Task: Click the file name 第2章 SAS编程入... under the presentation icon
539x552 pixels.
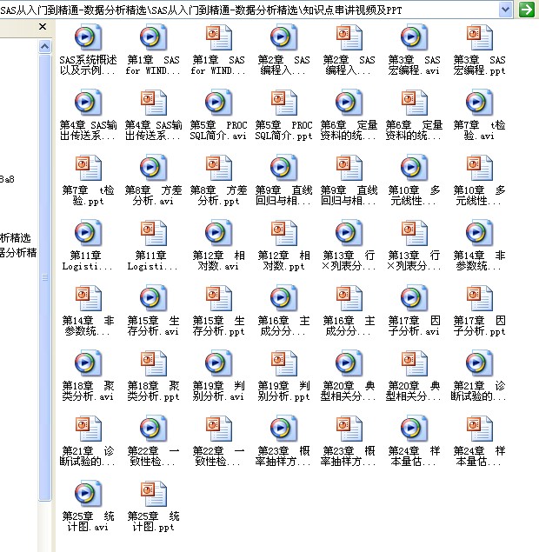Action: (x=349, y=65)
